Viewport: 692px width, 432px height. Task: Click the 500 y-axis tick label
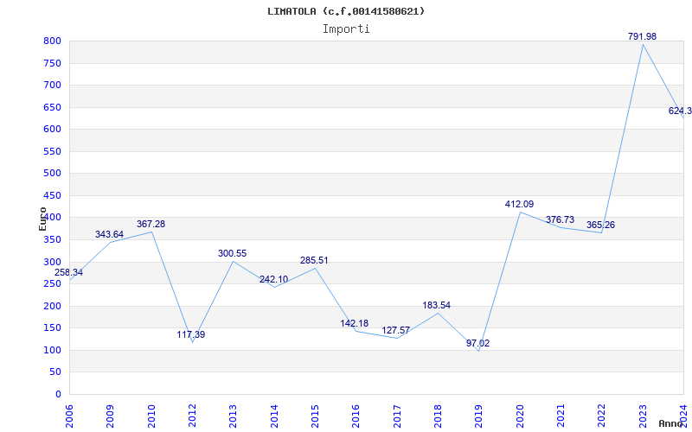pyautogui.click(x=52, y=174)
